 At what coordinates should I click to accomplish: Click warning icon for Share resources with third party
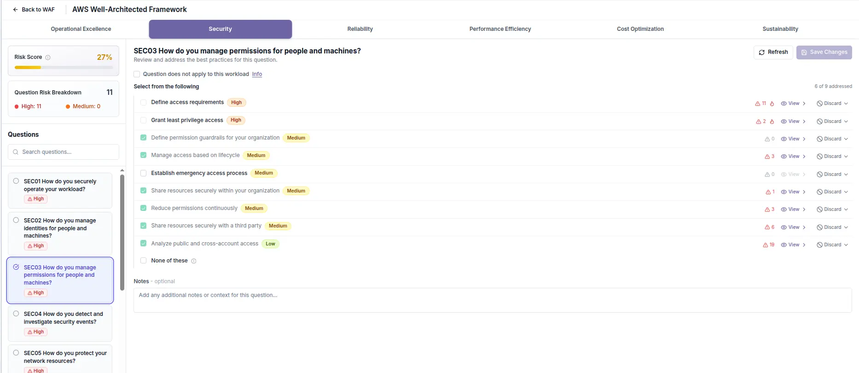tap(767, 227)
